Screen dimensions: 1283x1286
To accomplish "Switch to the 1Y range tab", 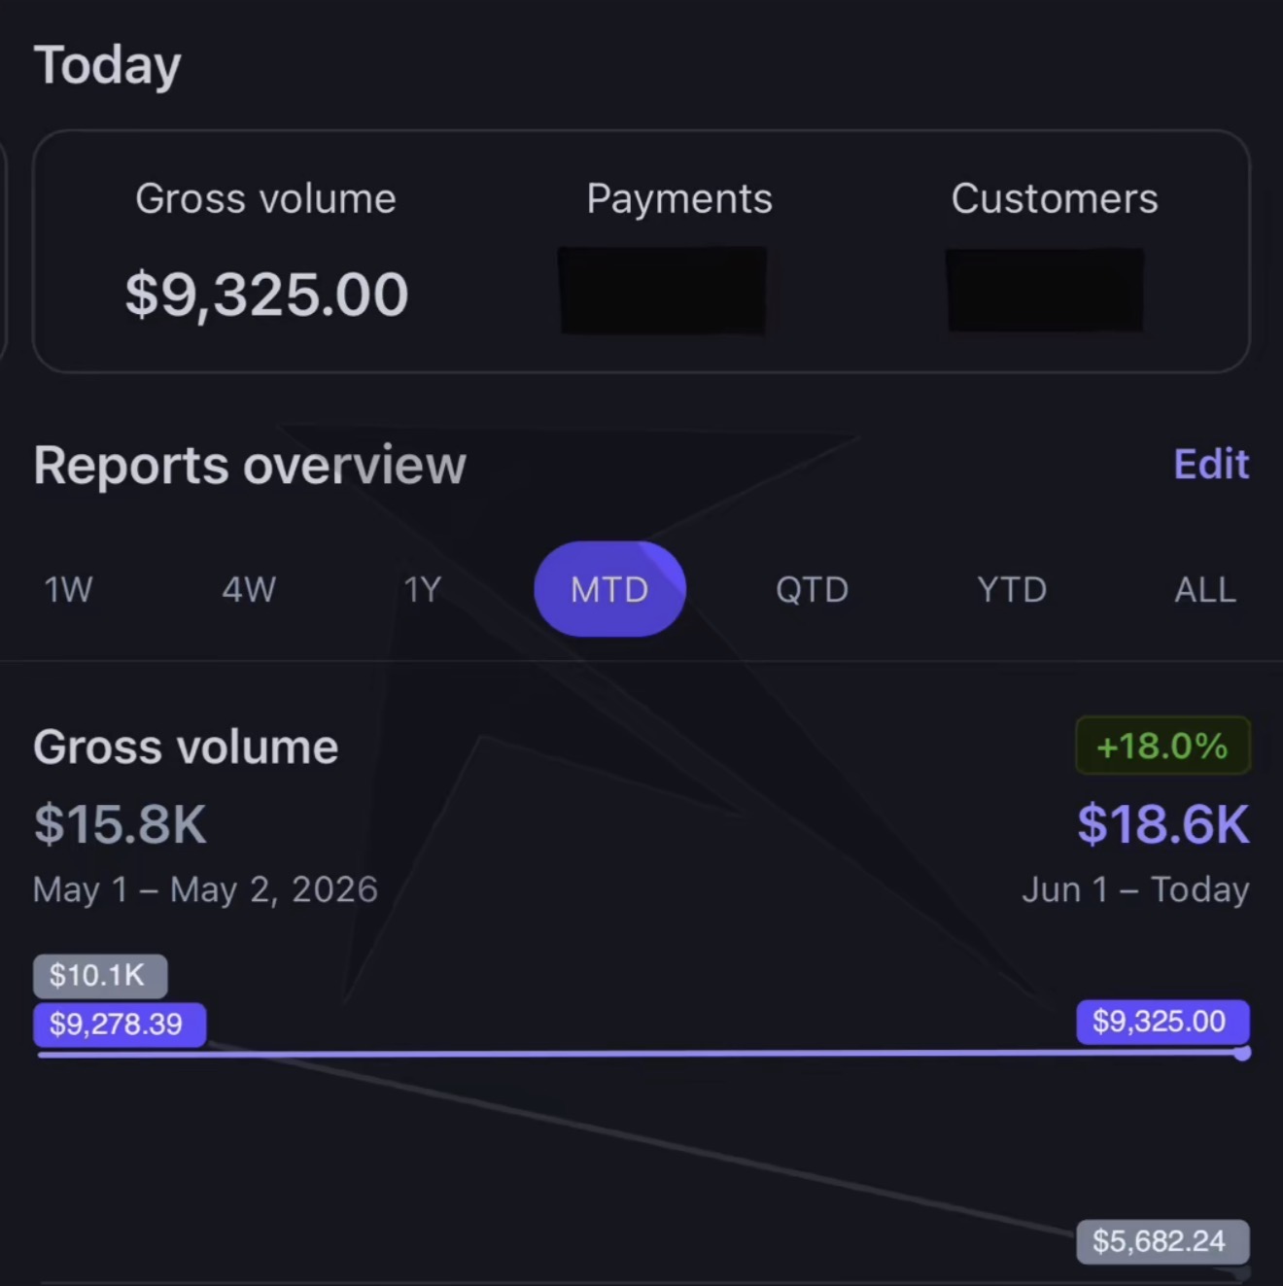I will click(x=423, y=589).
